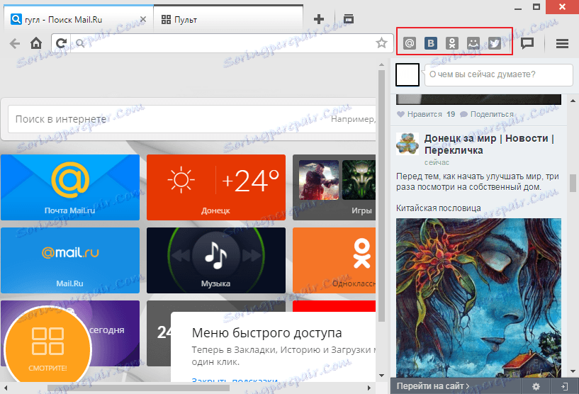Click the 'Китайская пословица' text

[x=439, y=208]
